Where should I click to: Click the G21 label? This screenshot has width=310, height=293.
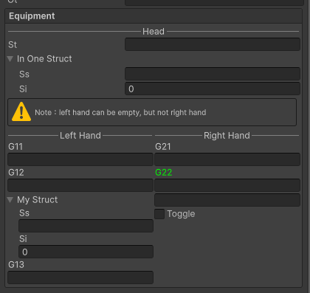pyautogui.click(x=163, y=147)
